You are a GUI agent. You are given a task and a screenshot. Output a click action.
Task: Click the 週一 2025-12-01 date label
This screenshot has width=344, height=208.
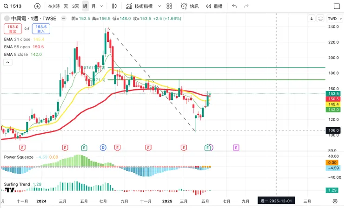click(276, 201)
